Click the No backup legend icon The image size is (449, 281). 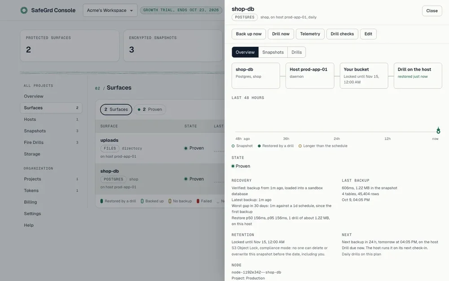click(x=170, y=201)
